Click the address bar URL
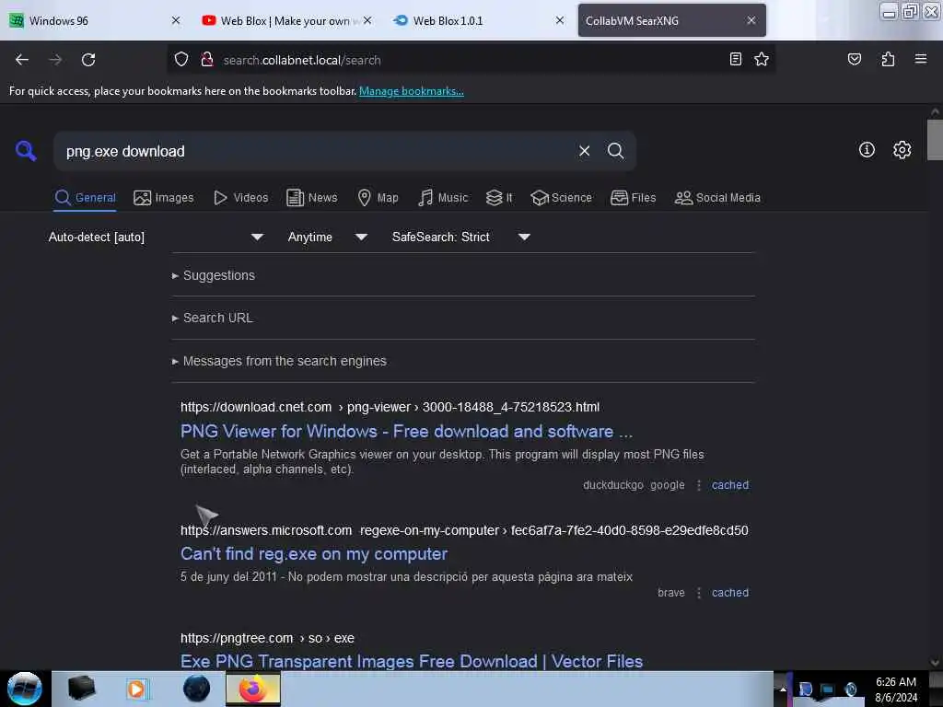The width and height of the screenshot is (943, 707). (302, 60)
